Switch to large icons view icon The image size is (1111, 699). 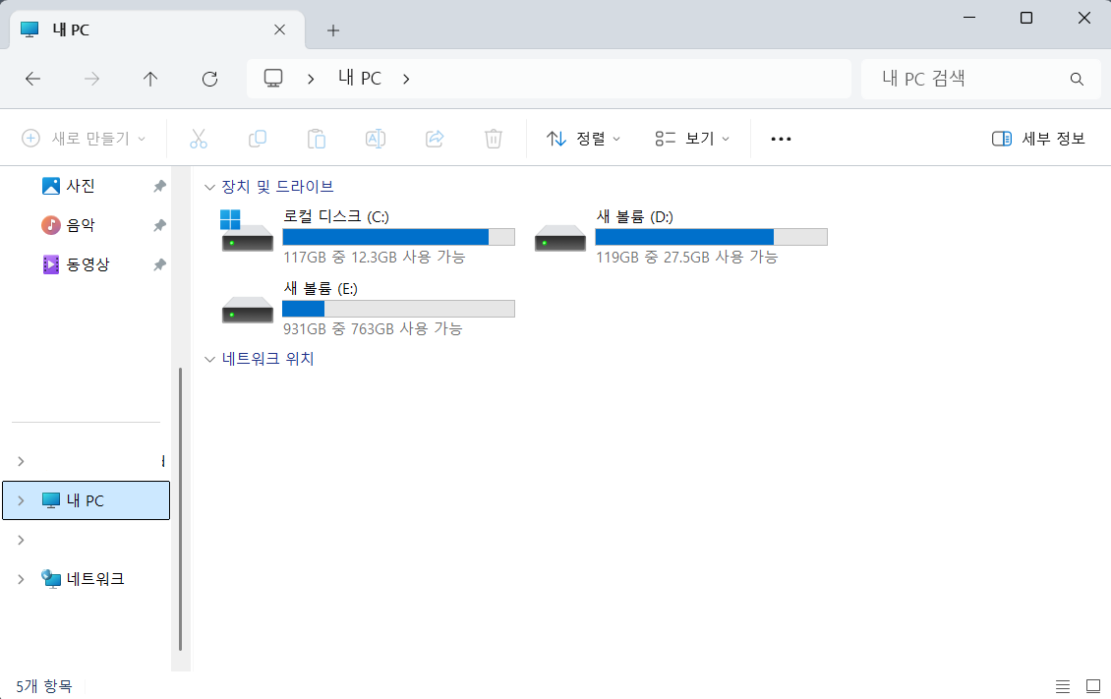1092,685
